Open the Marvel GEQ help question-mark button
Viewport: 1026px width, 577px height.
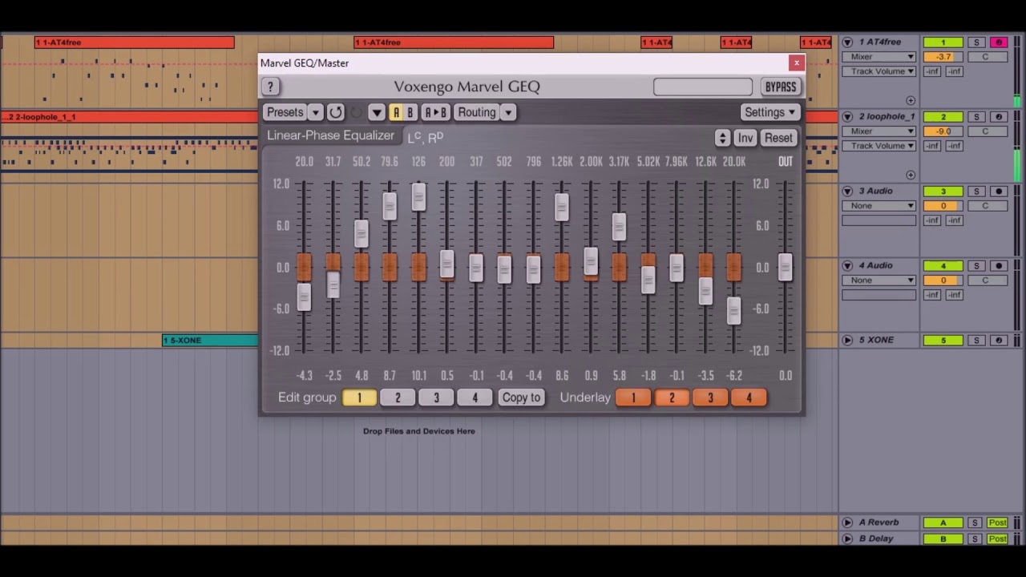[270, 87]
